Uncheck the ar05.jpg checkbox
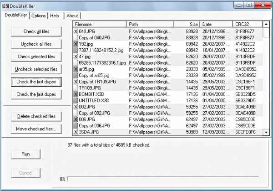 pos(76,69)
